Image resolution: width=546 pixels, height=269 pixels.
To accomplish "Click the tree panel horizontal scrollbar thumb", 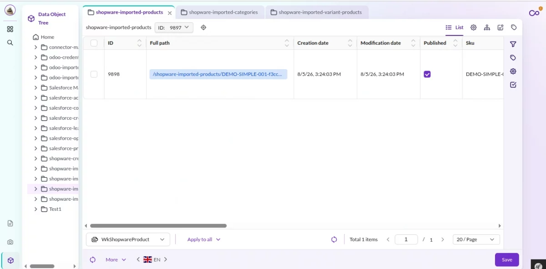I will pyautogui.click(x=42, y=266).
